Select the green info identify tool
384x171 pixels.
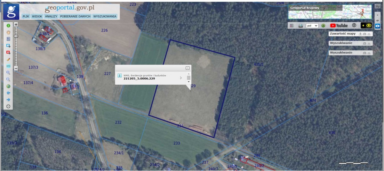8,25
